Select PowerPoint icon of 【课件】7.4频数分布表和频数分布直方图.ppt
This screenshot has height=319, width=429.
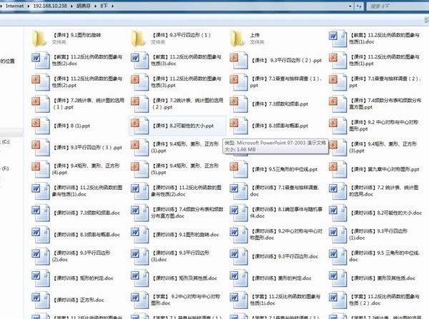coord(337,104)
